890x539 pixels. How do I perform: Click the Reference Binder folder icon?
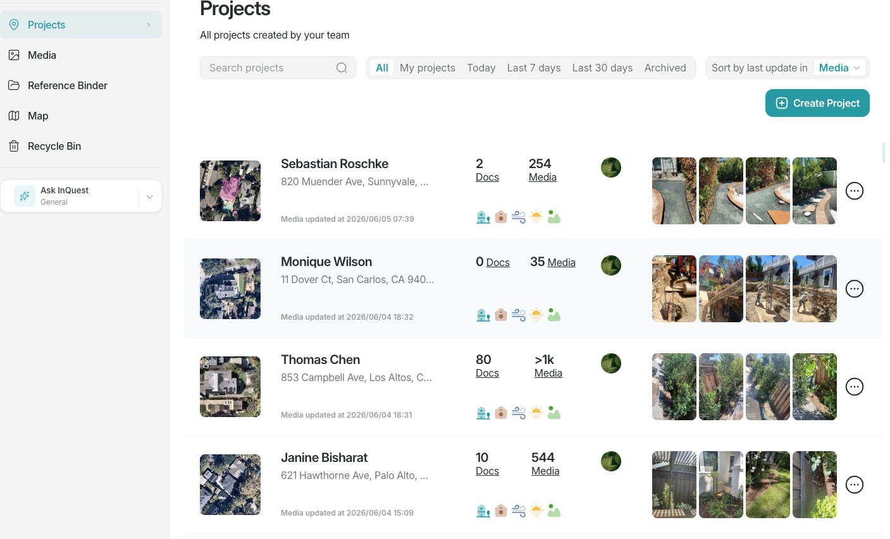[14, 85]
